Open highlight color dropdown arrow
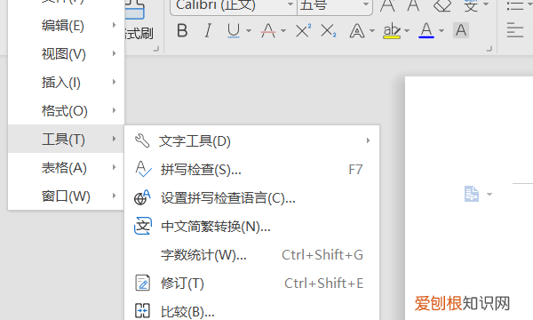This screenshot has width=533, height=320. click(x=407, y=30)
